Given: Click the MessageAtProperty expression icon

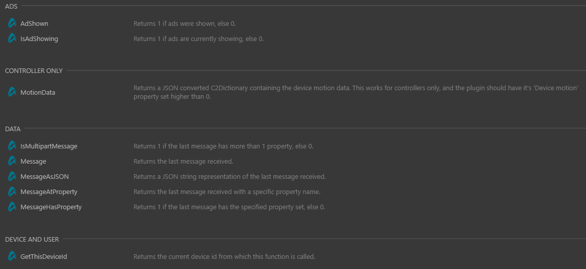Looking at the screenshot, I should click(12, 191).
